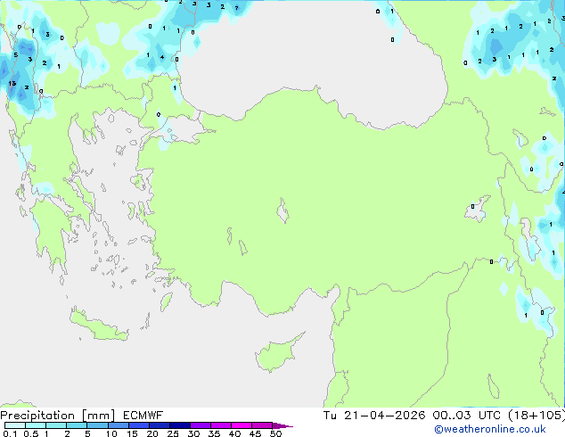This screenshot has height=437, width=565.
Task: Click the 40–45 mm magenta legend swatch
Action: coord(242,425)
